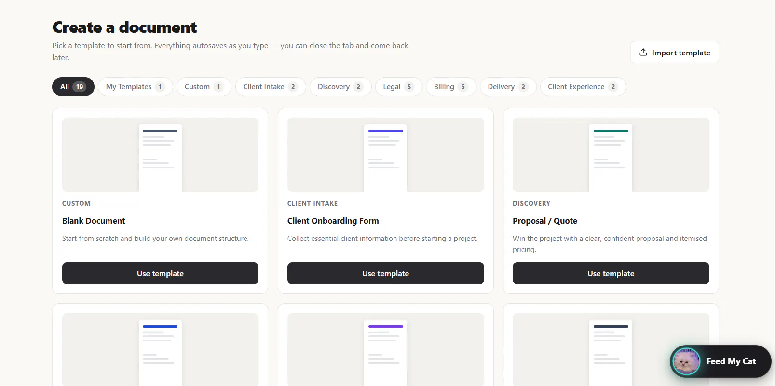Viewport: 775px width, 386px height.
Task: Open the Proposal / Quote preview thumbnail
Action: (x=611, y=155)
